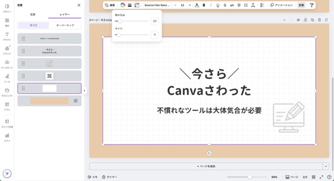Toggle bold formatting

point(204,5)
